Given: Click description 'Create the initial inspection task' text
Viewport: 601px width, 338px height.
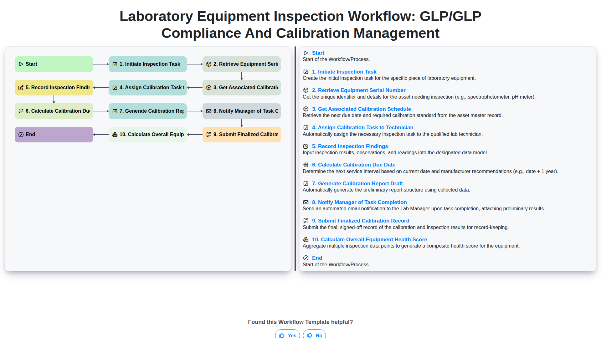Looking at the screenshot, I should [389, 78].
